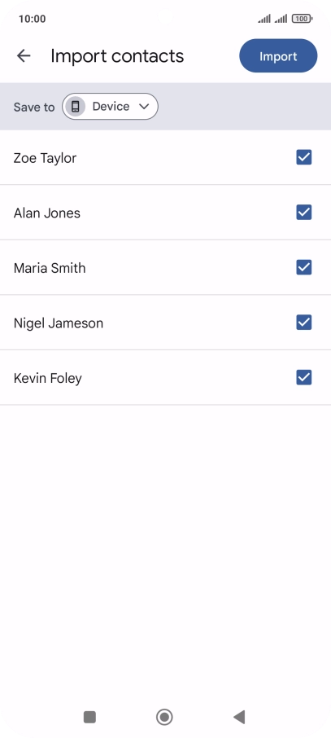Click the chevron next to Device
The width and height of the screenshot is (331, 738).
click(x=144, y=107)
